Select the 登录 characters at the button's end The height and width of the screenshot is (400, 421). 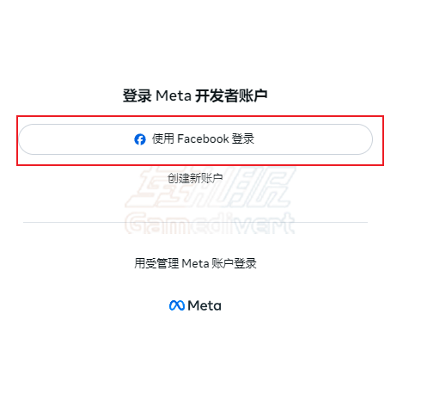tap(243, 139)
